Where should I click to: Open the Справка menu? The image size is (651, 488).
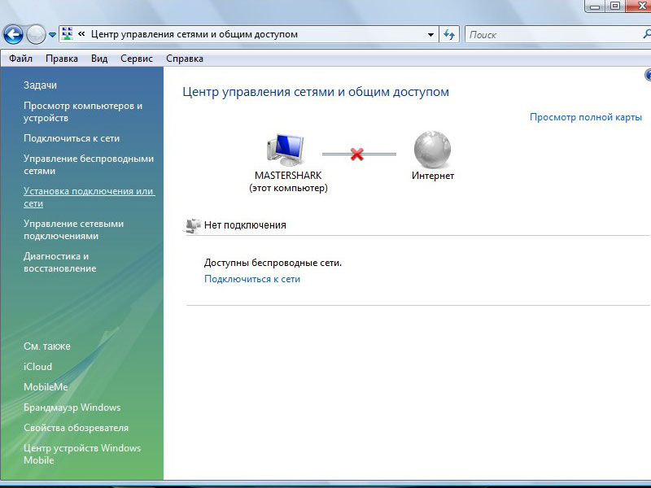point(185,59)
